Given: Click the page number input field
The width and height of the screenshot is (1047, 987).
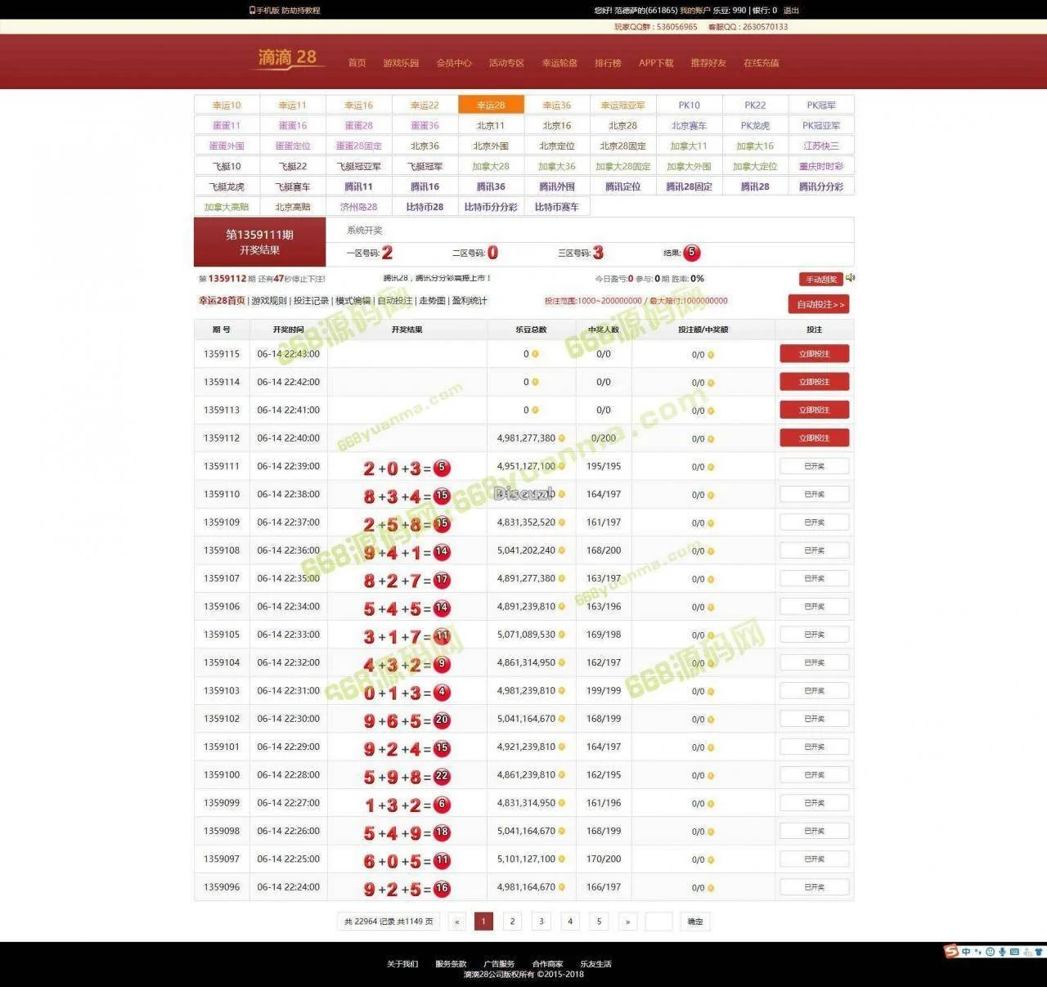Looking at the screenshot, I should point(658,922).
